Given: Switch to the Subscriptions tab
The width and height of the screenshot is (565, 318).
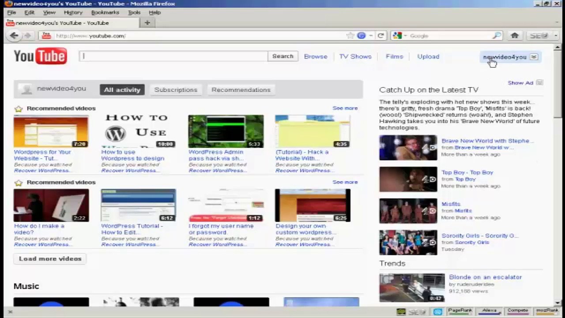Looking at the screenshot, I should coord(176,90).
